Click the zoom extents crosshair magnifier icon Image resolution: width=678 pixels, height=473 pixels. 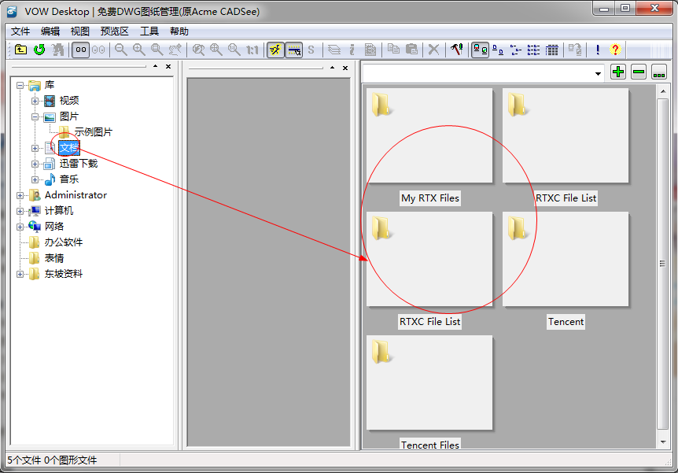click(x=216, y=50)
